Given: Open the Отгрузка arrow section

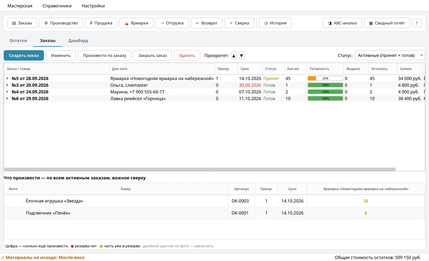Looking at the screenshot, I should coord(172,23).
